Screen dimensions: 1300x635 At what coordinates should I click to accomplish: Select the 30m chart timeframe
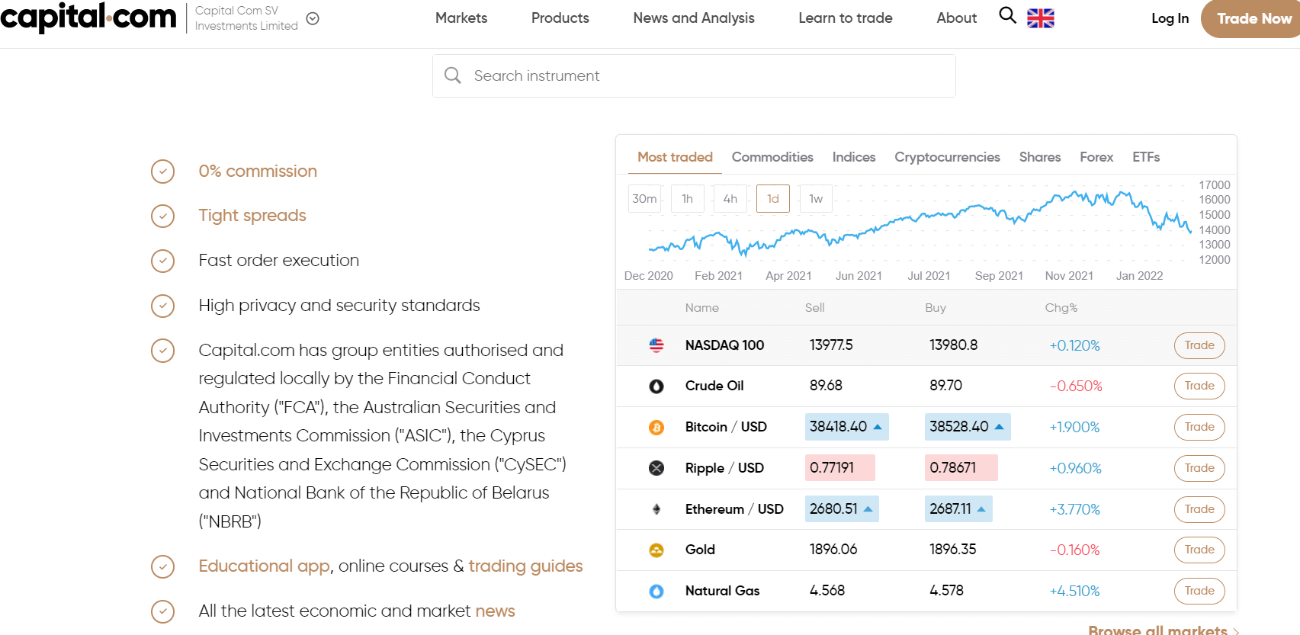click(x=644, y=199)
